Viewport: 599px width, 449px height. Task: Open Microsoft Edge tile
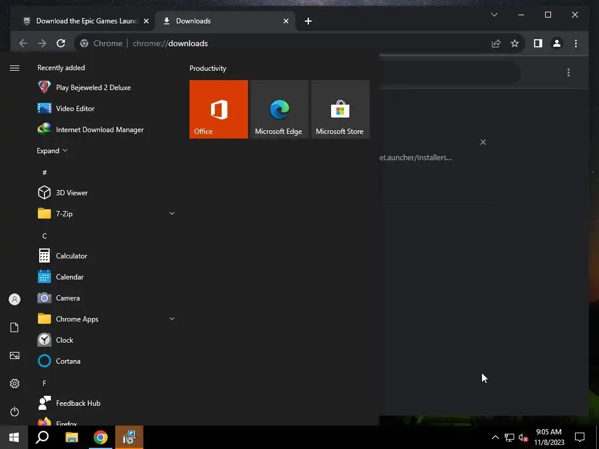[x=279, y=109]
